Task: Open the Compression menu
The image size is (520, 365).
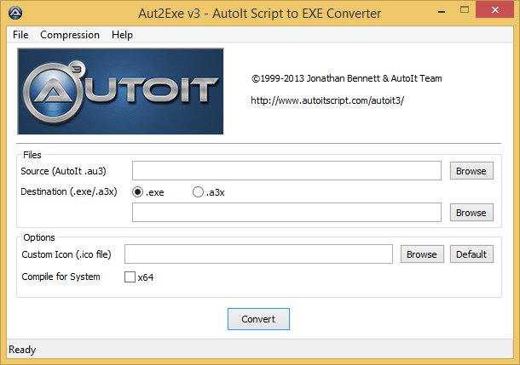Action: pos(70,35)
